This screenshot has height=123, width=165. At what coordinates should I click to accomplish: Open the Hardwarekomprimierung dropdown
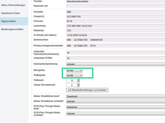[116, 64]
